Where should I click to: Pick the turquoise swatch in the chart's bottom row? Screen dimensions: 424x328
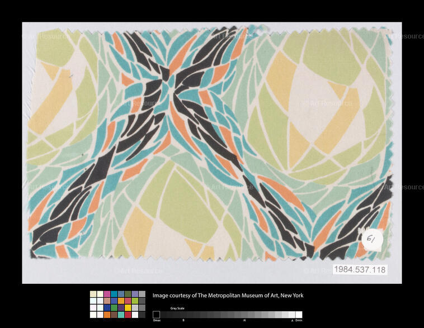pyautogui.click(x=121, y=315)
